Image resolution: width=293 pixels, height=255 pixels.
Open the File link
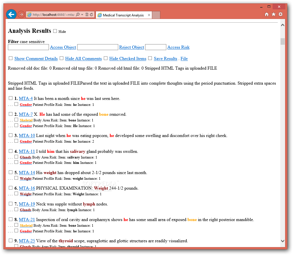pos(184,59)
